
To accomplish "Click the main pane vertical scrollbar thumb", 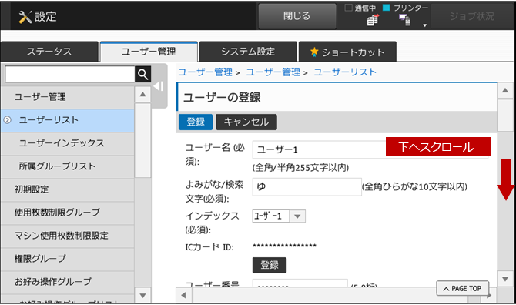I will pos(505,116).
